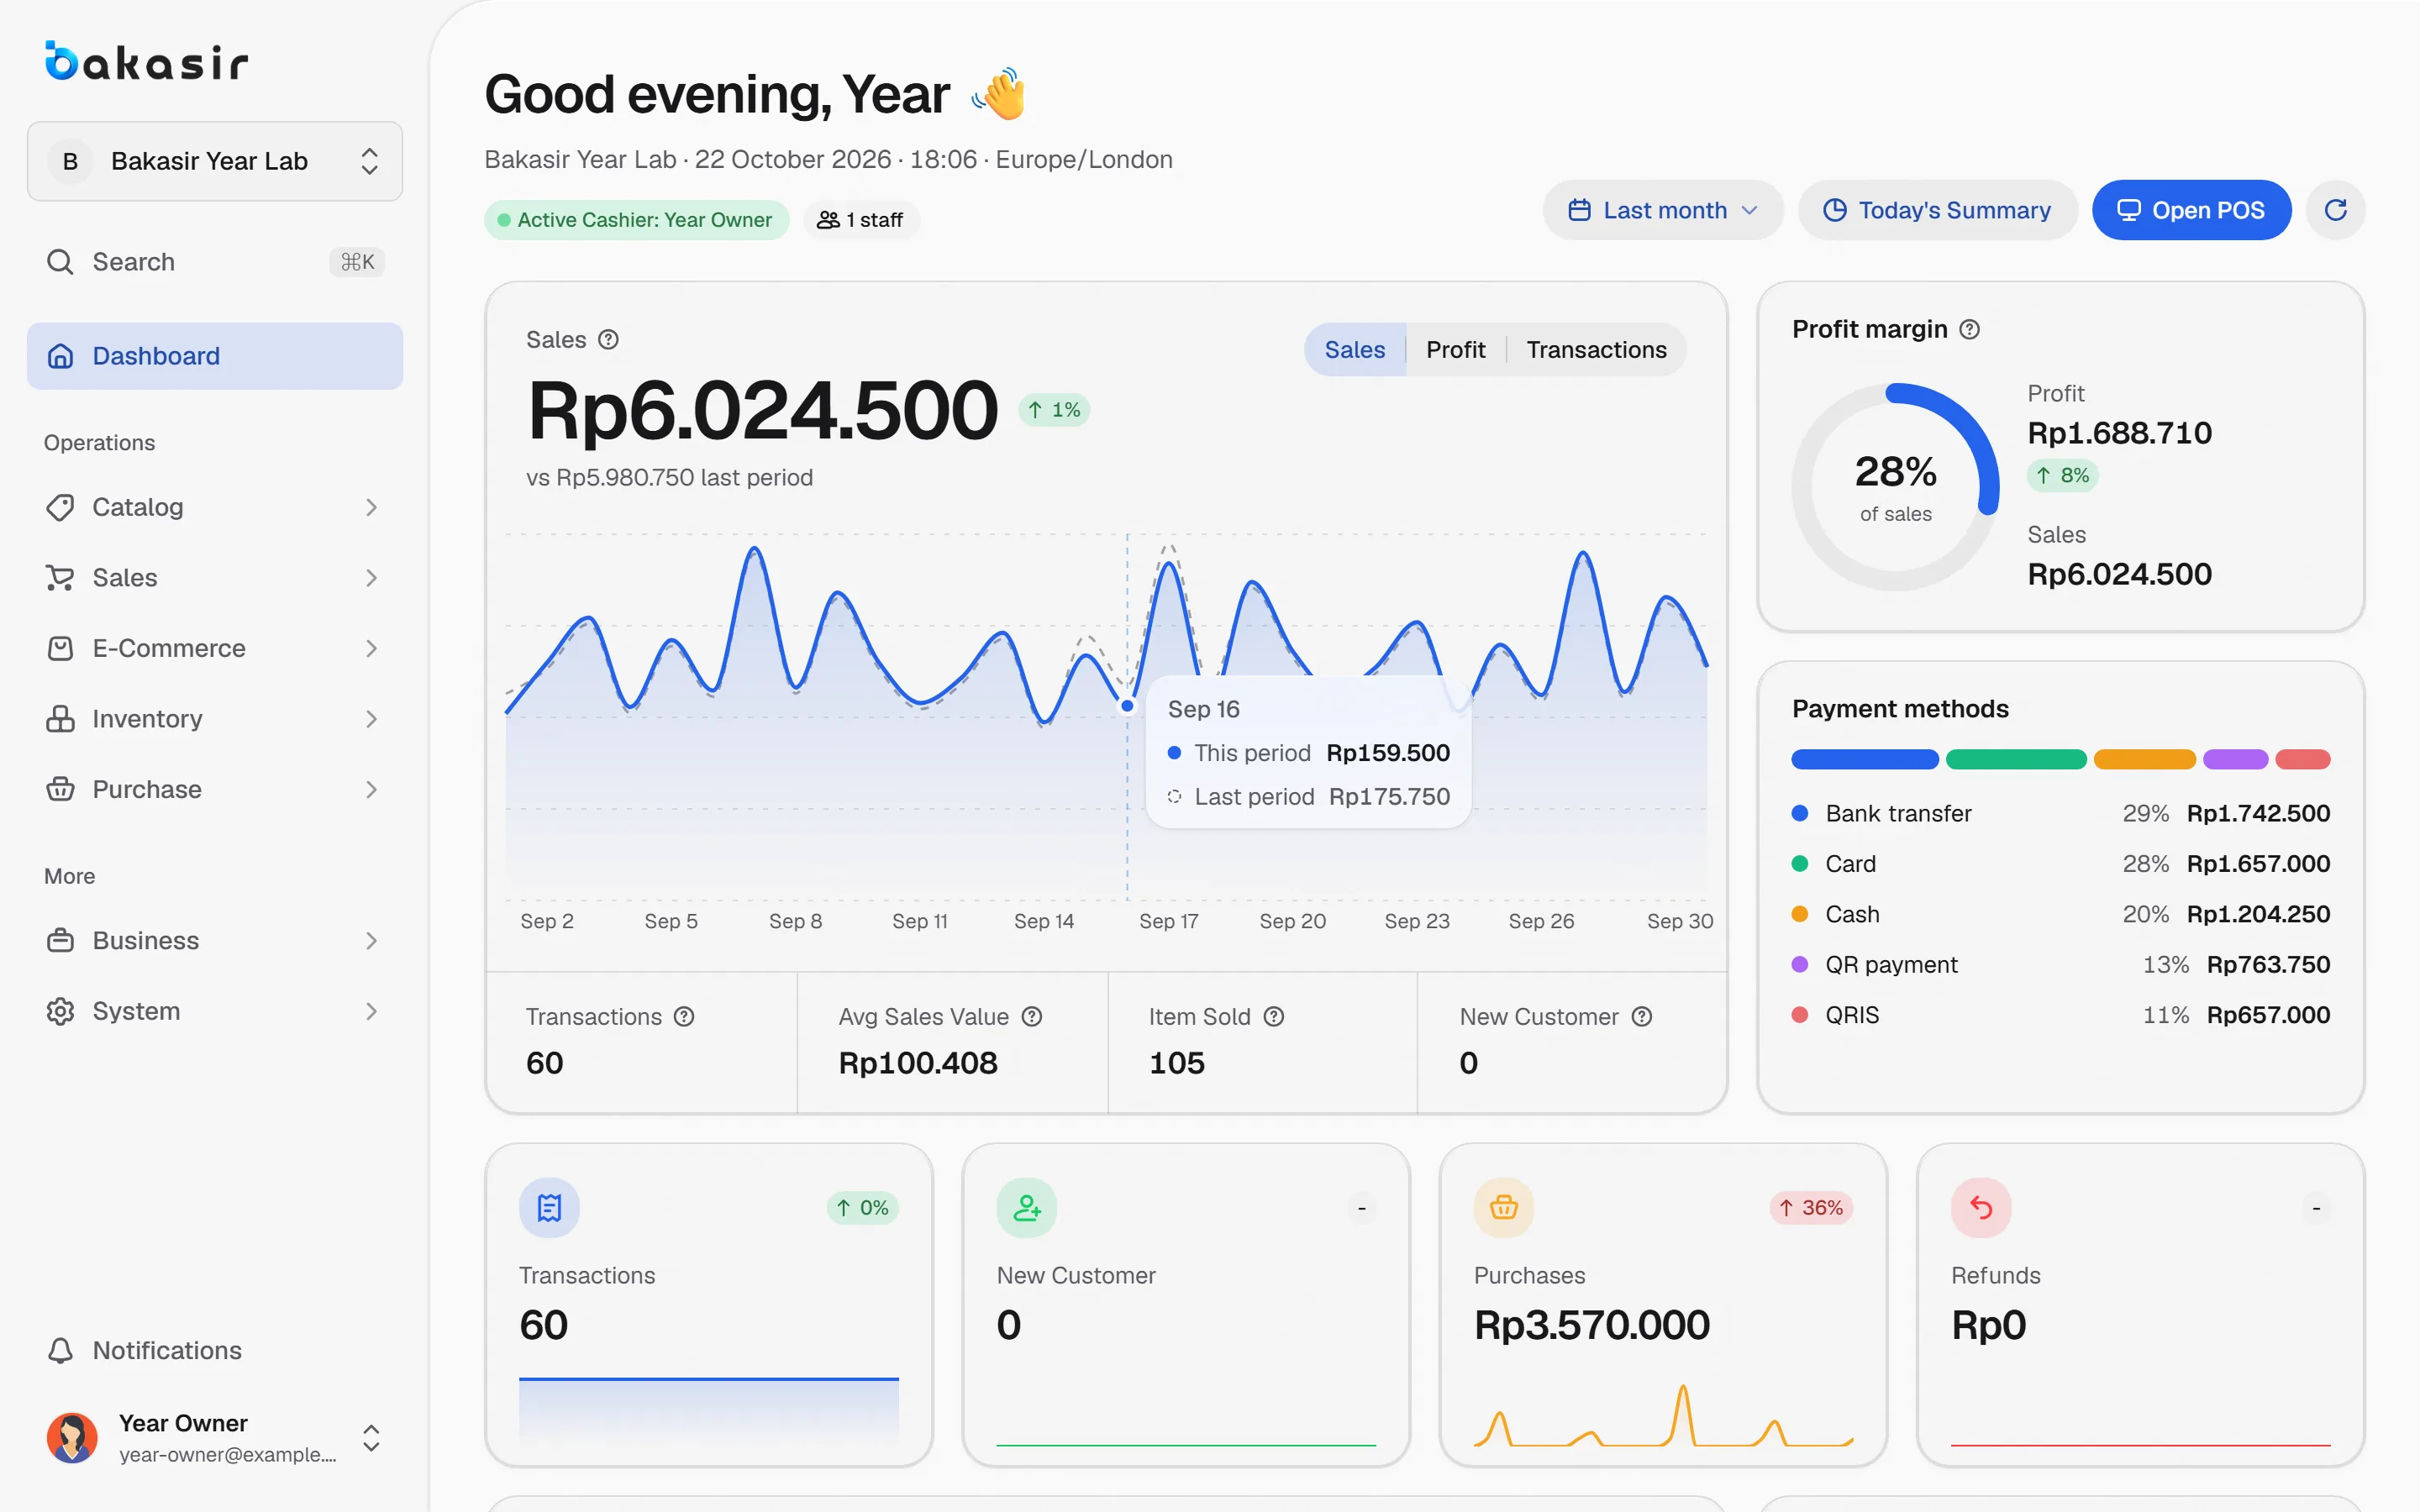Viewport: 2420px width, 1512px height.
Task: Click the Search field in the sidebar
Action: coord(214,262)
